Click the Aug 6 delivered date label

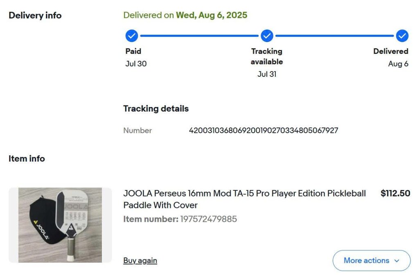(398, 64)
